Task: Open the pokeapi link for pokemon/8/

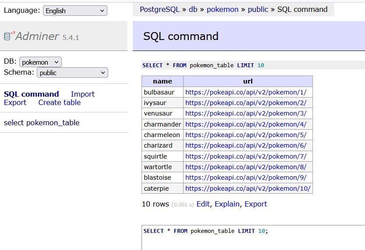Action: coord(246,167)
